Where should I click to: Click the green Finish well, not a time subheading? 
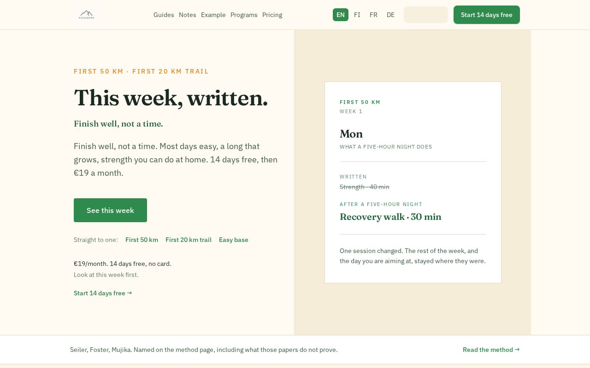pyautogui.click(x=118, y=124)
